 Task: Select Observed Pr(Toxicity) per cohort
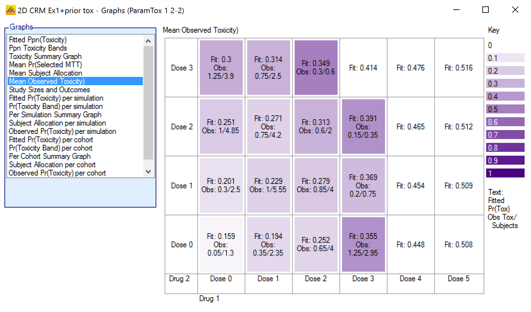(57, 173)
